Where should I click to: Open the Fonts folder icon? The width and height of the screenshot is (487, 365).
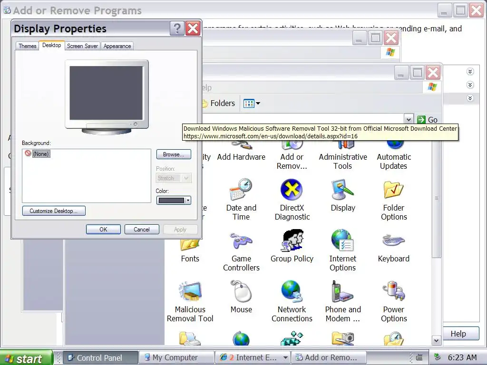click(x=190, y=251)
